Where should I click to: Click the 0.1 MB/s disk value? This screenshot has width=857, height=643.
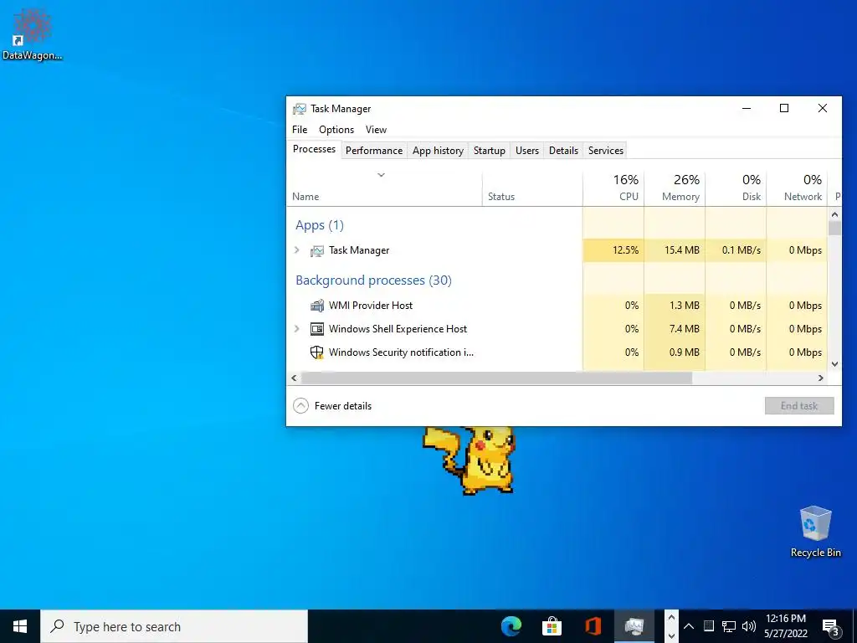(742, 250)
